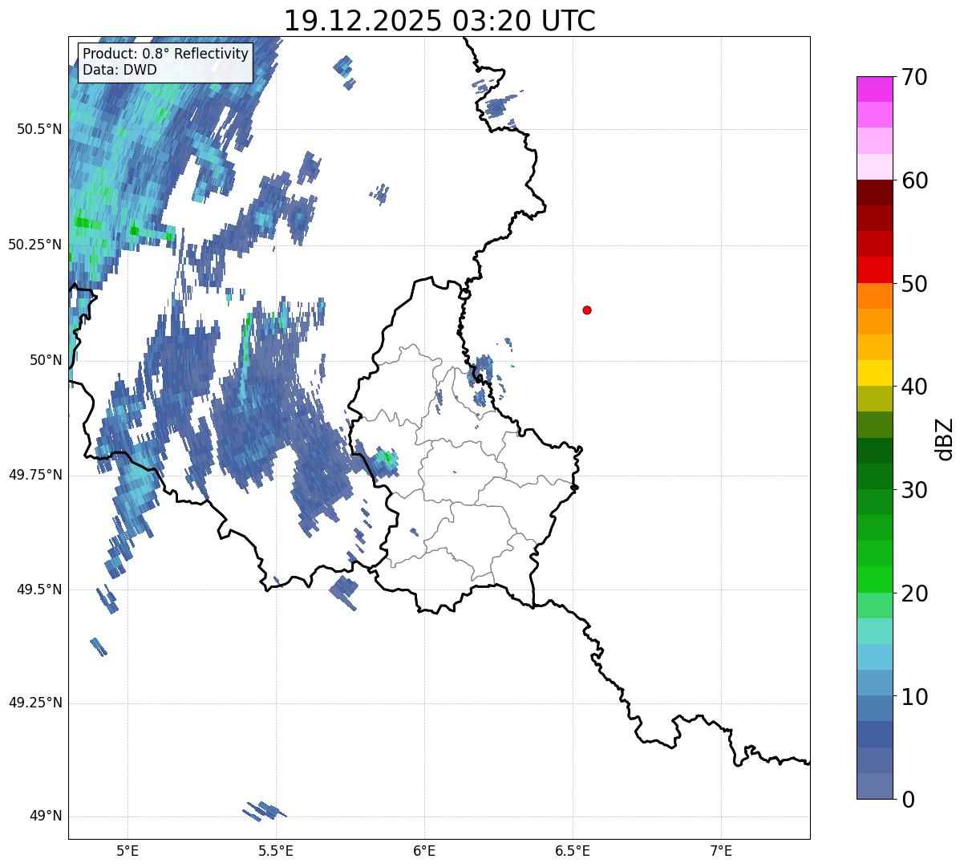Screen dimensions: 964x867
Task: Select the 'Data: DWD' label
Action: tap(119, 70)
